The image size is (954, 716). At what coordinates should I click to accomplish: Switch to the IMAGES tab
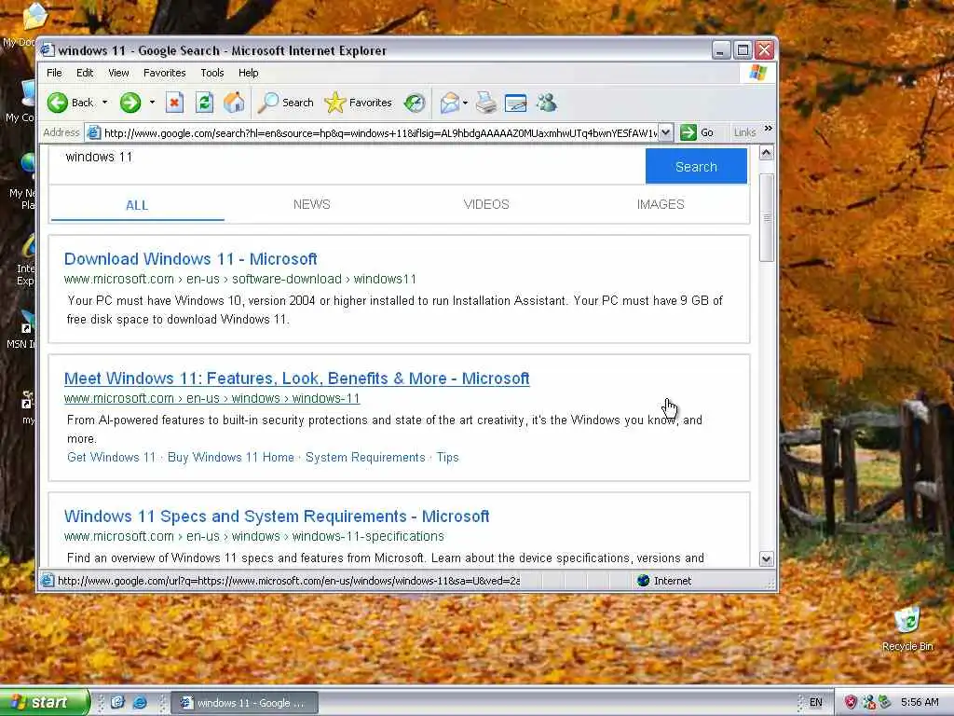click(661, 204)
